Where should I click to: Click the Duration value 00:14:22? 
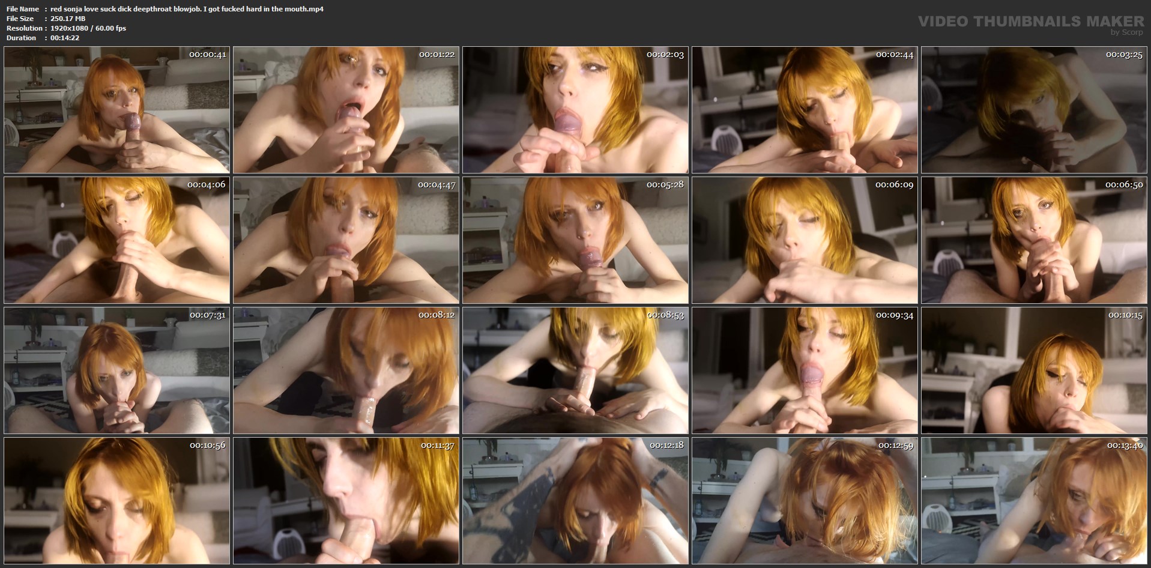pos(65,38)
